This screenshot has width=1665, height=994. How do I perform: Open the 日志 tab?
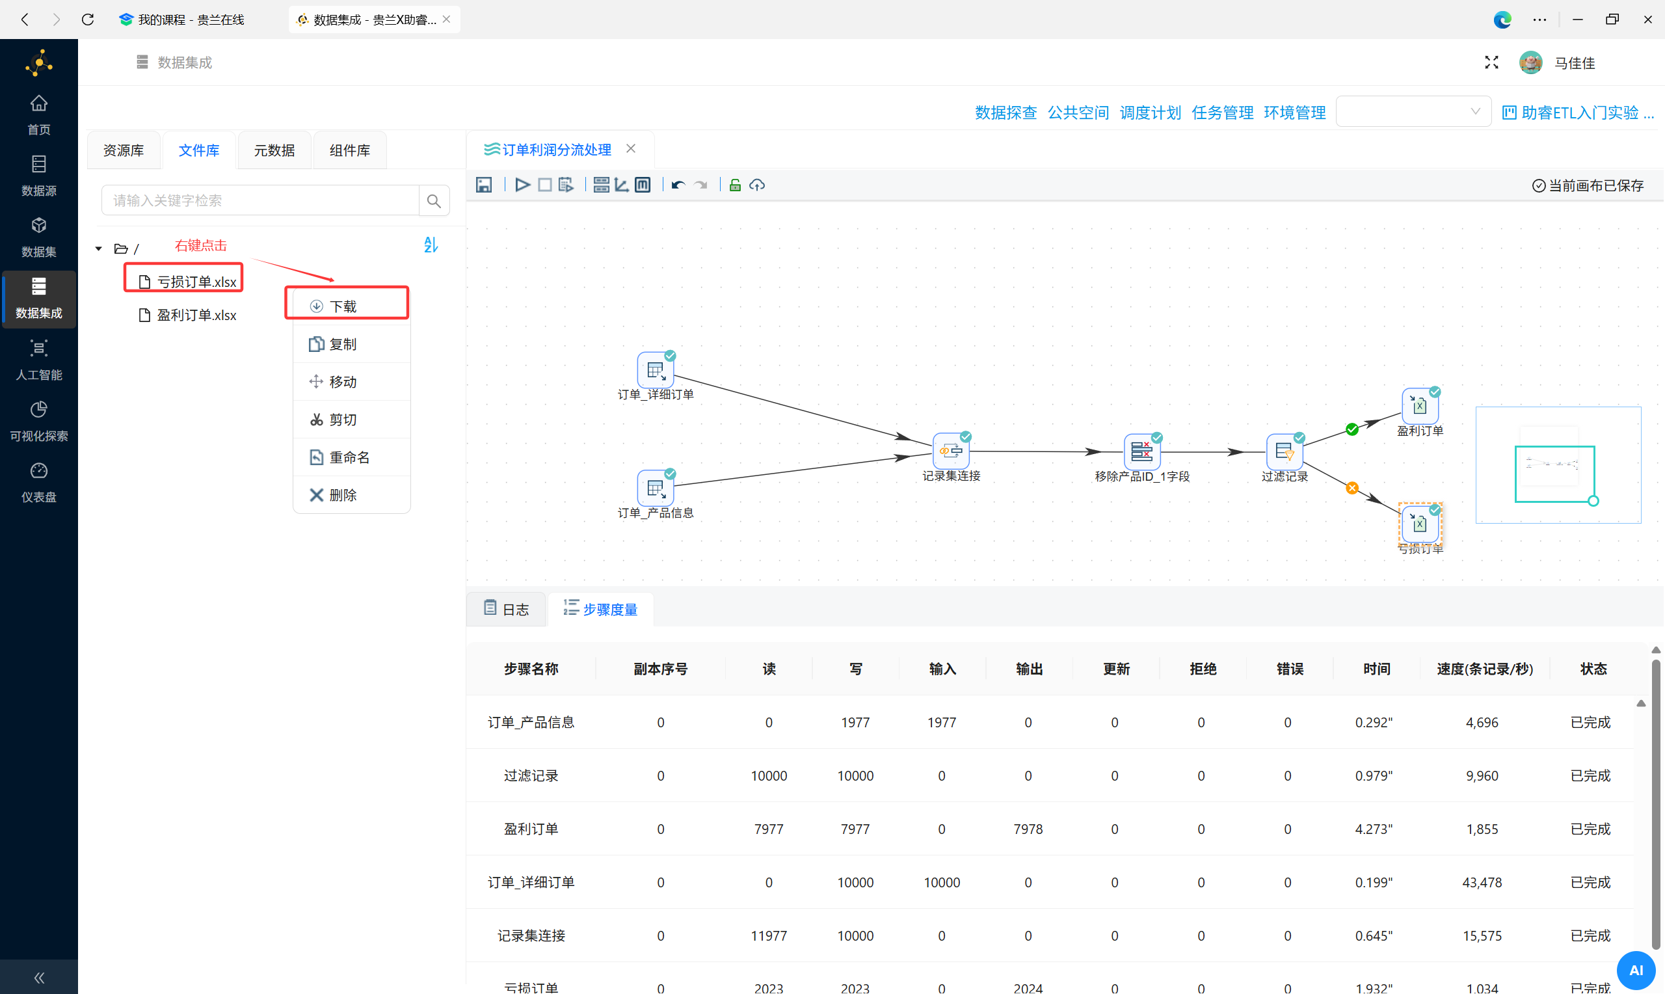click(x=506, y=609)
